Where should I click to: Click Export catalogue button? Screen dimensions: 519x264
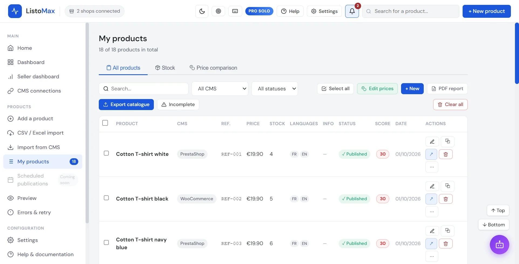point(126,104)
